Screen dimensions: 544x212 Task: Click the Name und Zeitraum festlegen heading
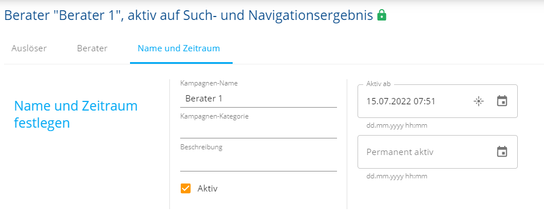(76, 115)
